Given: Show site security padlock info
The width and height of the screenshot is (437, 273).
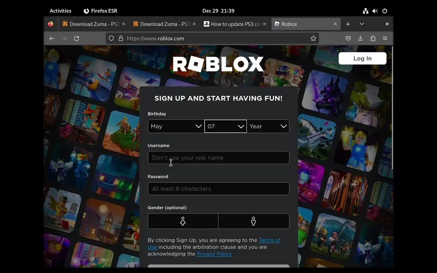Looking at the screenshot, I should point(121,39).
